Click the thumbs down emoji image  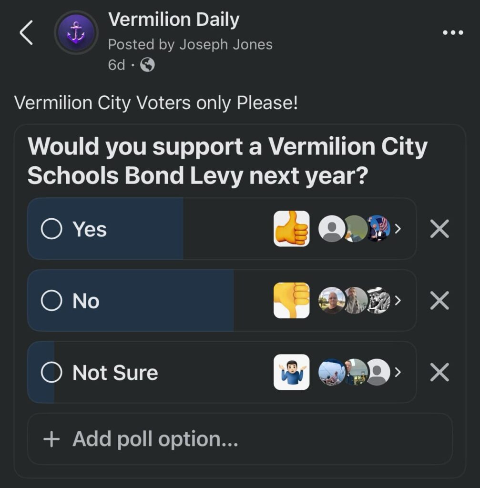(291, 300)
